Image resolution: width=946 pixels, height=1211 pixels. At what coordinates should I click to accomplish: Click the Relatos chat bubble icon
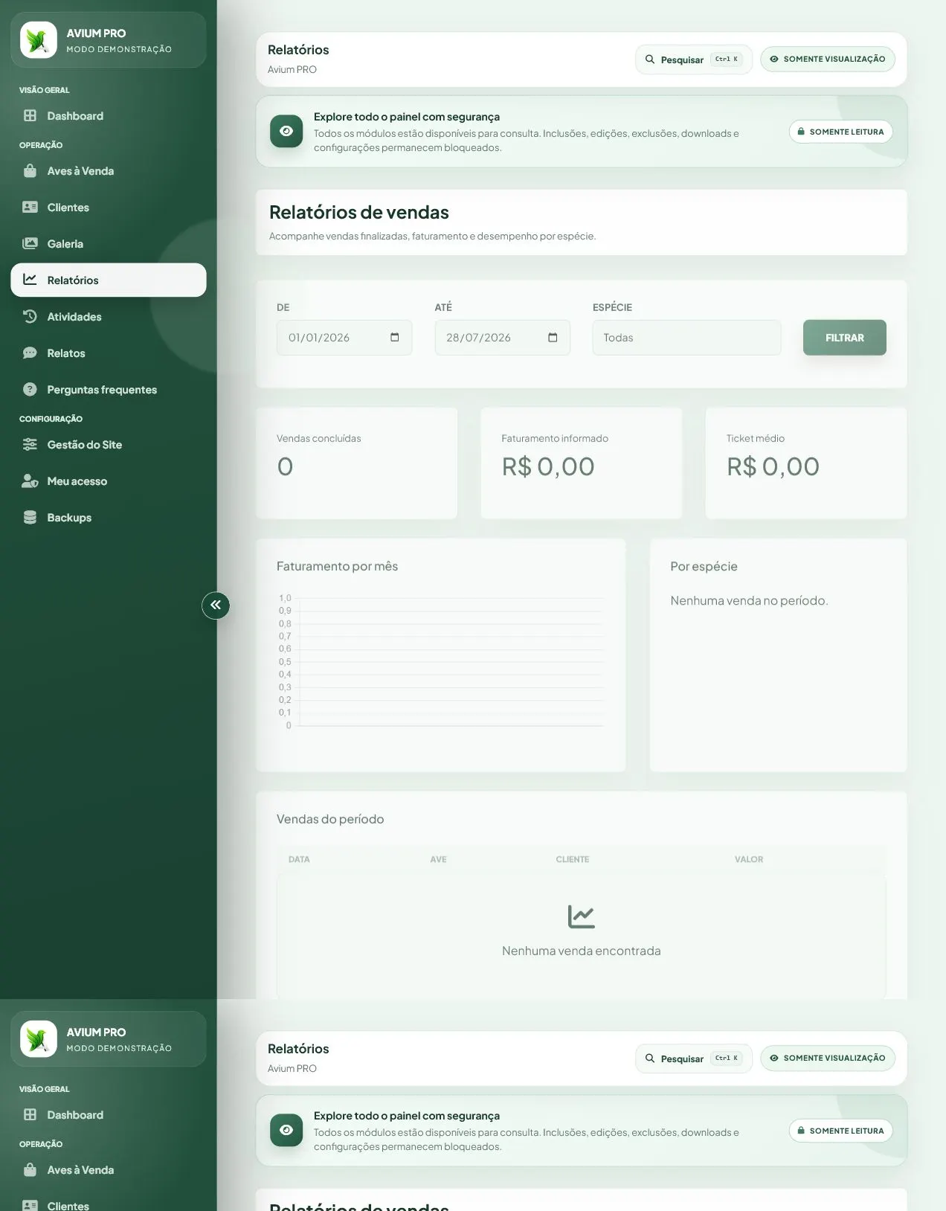click(x=30, y=353)
